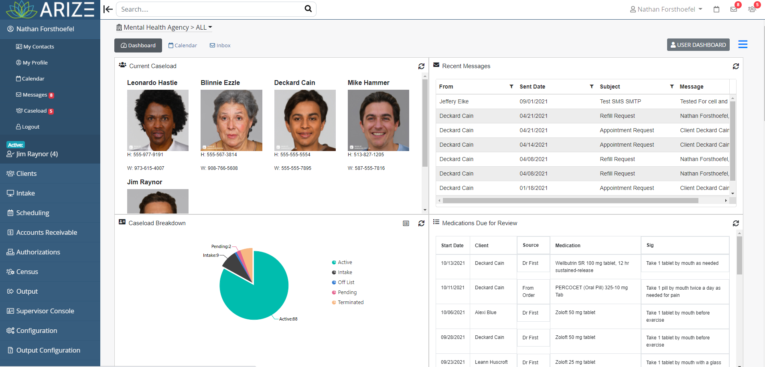
Task: Toggle the filter on the Sent Date column
Action: point(591,87)
